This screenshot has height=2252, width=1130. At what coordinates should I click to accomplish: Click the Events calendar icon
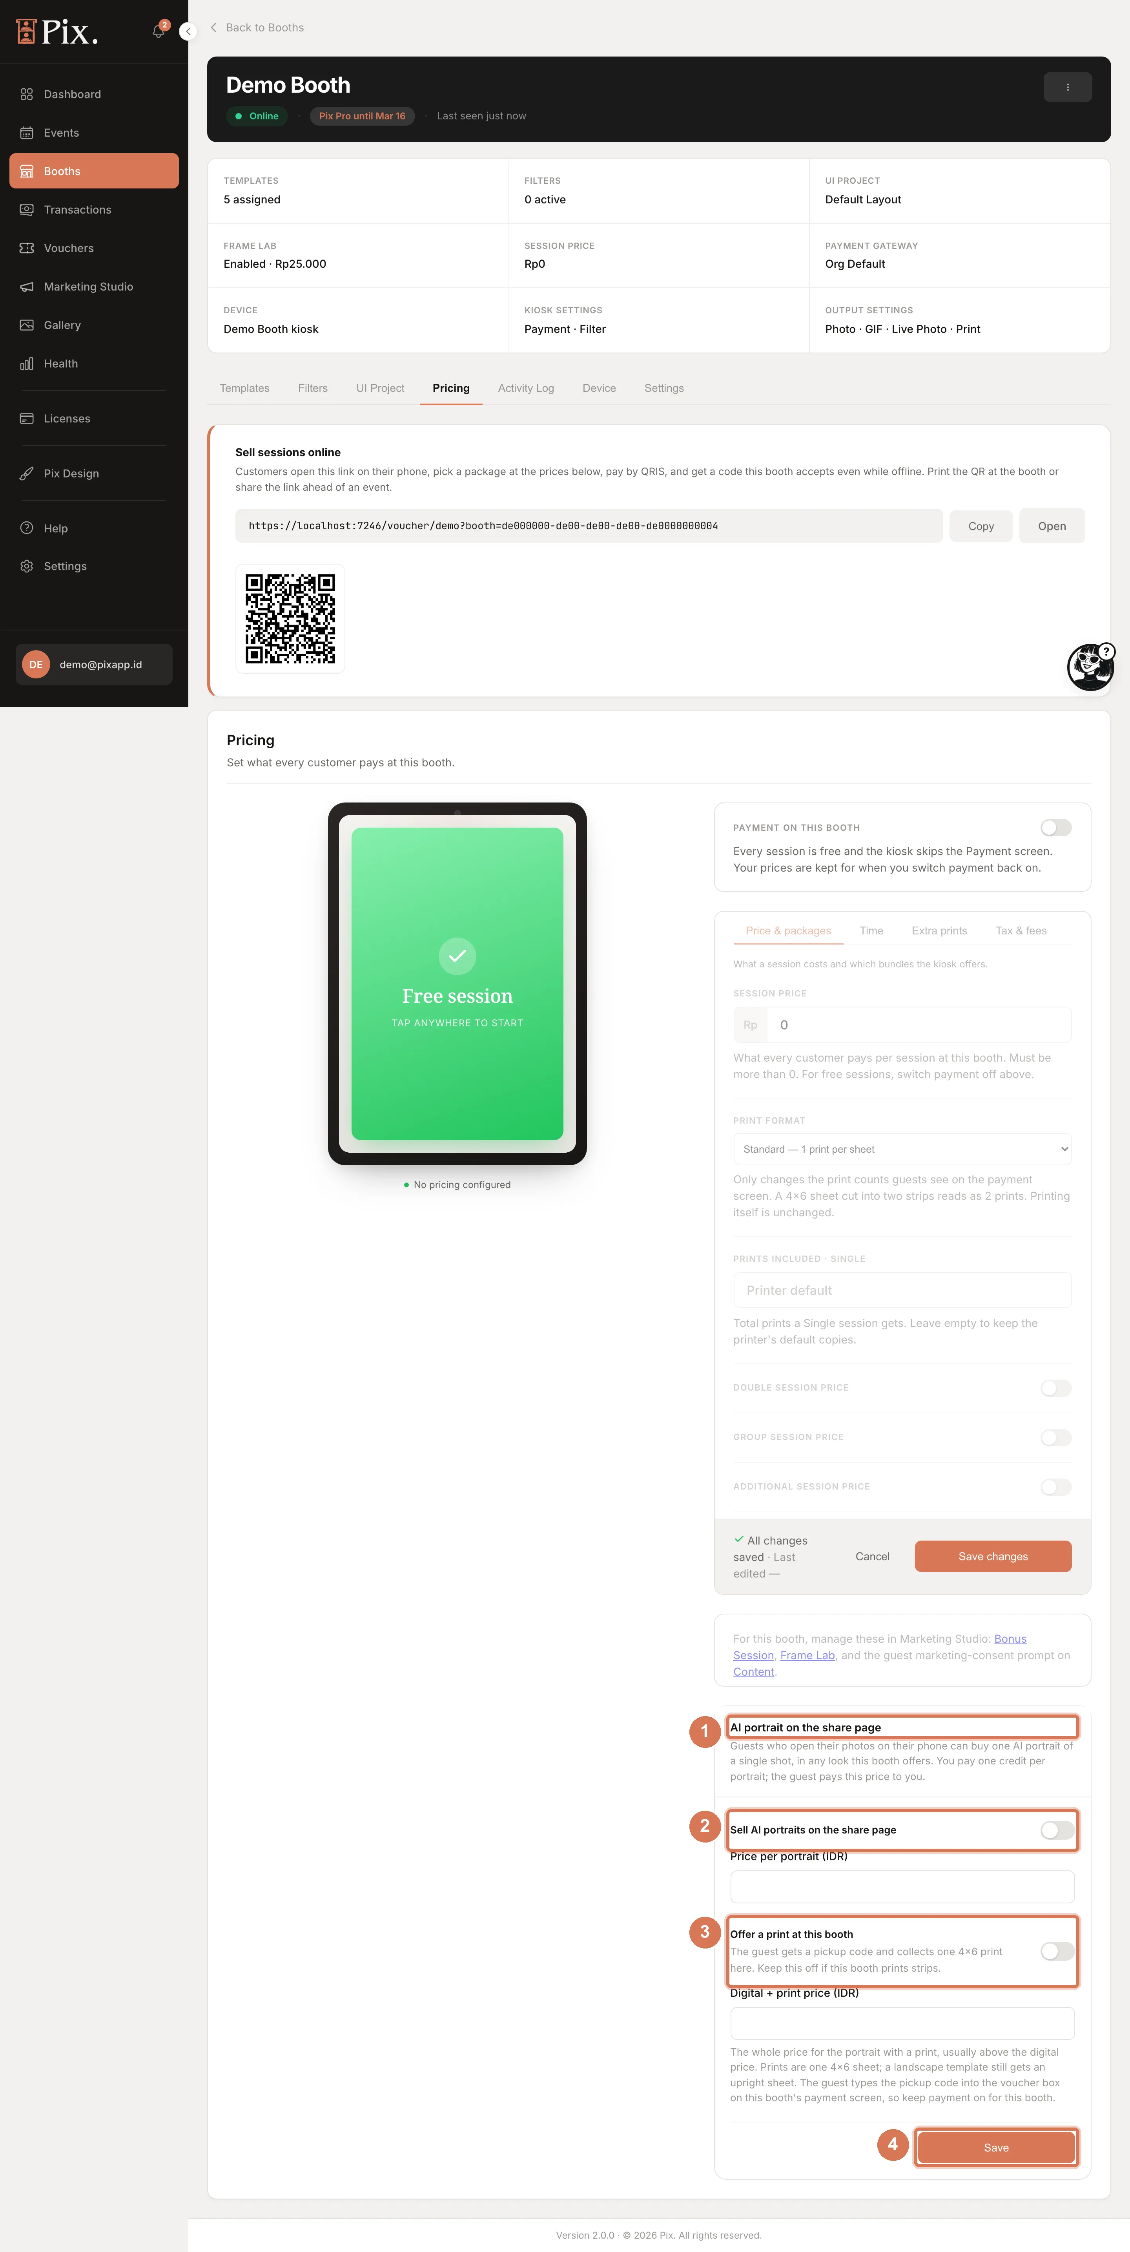click(x=27, y=133)
